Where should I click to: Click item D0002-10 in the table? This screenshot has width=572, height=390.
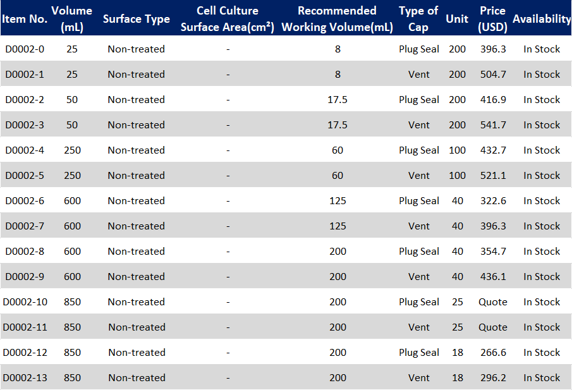pyautogui.click(x=25, y=302)
